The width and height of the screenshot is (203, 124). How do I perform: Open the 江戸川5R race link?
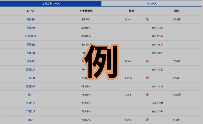pyautogui.click(x=30, y=36)
